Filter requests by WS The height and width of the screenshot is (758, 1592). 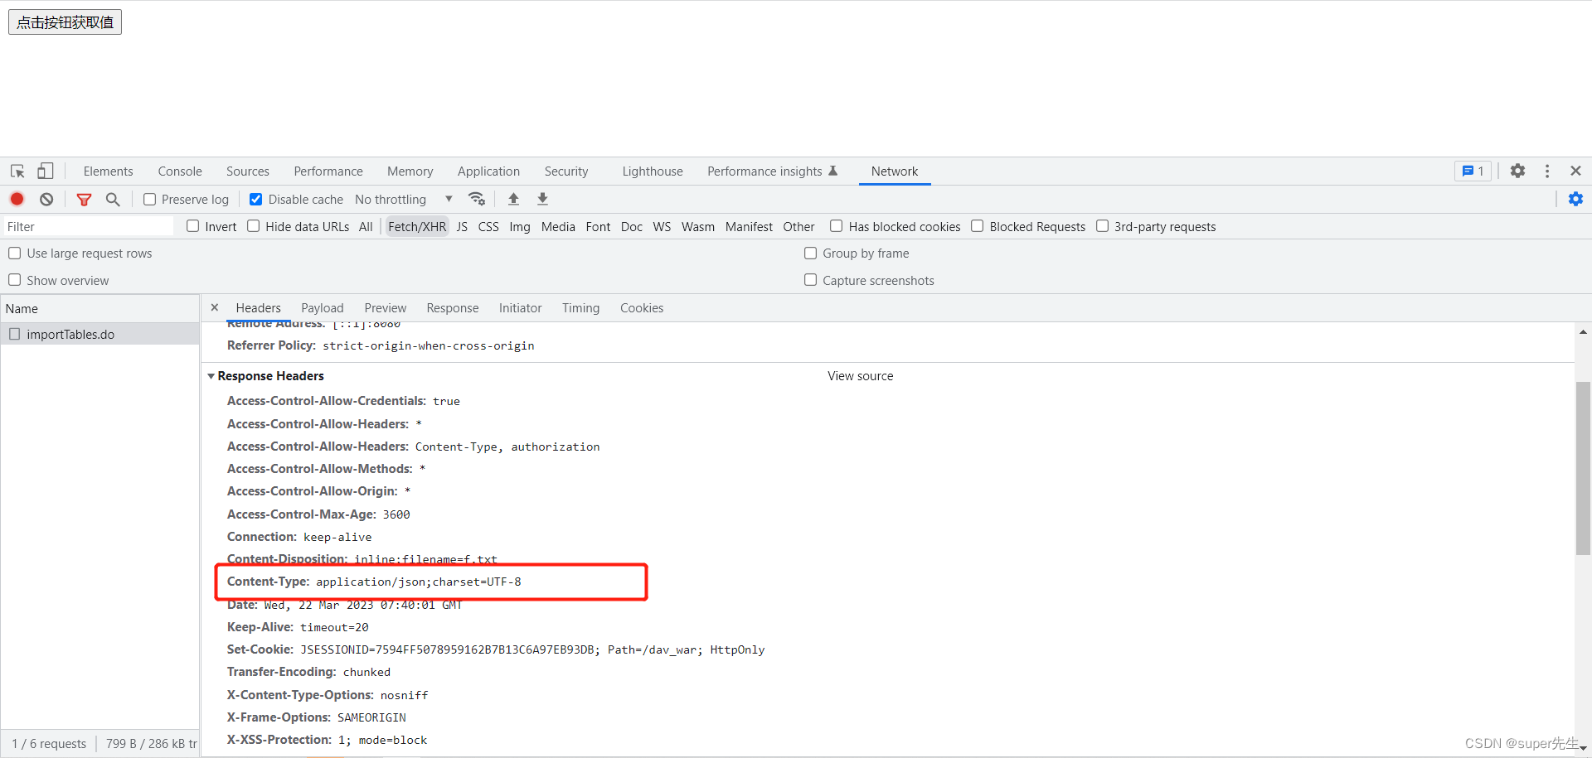[662, 226]
